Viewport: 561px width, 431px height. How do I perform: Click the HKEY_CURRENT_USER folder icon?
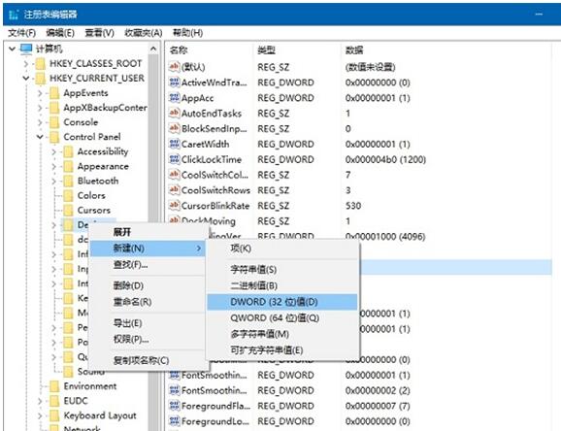[41, 79]
